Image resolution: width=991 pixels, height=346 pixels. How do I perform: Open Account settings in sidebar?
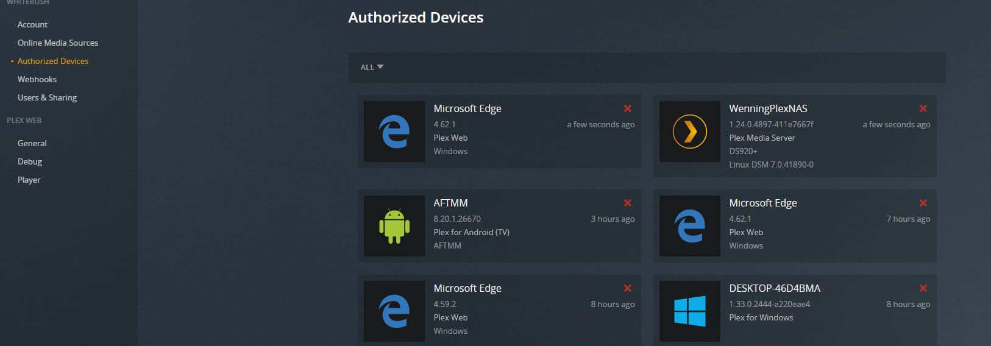click(32, 24)
